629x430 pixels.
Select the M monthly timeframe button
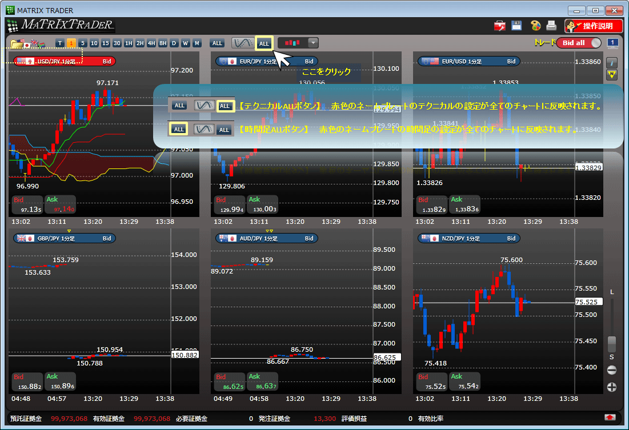click(197, 43)
